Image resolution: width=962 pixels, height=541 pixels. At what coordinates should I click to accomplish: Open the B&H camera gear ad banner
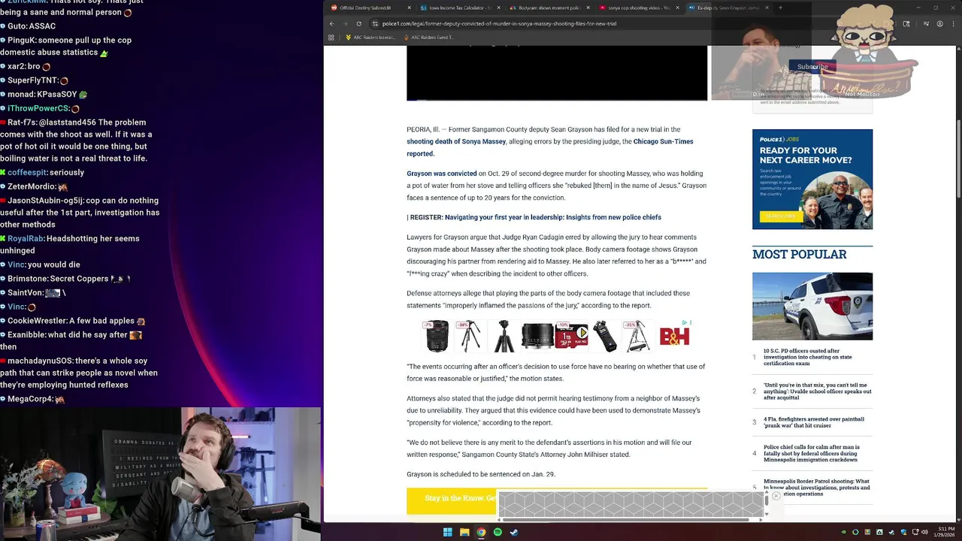pyautogui.click(x=557, y=336)
